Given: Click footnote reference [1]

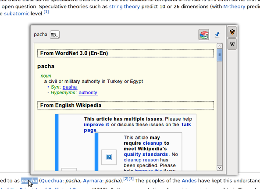Looking at the screenshot, I should click(x=46, y=12).
